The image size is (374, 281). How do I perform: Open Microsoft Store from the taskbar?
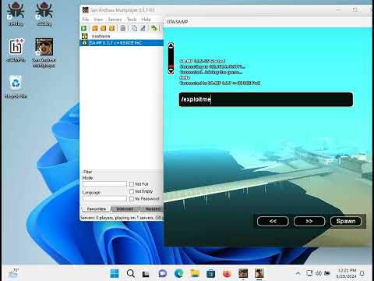210,273
